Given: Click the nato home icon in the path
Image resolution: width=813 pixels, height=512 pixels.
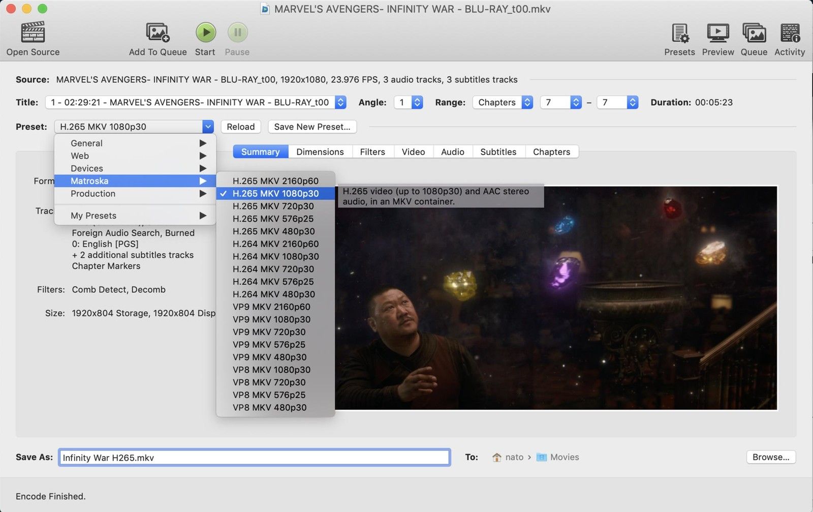Looking at the screenshot, I should (x=496, y=457).
